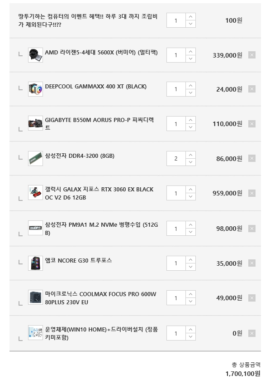Increase quantity of DDR4-3200 memory
The height and width of the screenshot is (385, 270).
[191, 155]
